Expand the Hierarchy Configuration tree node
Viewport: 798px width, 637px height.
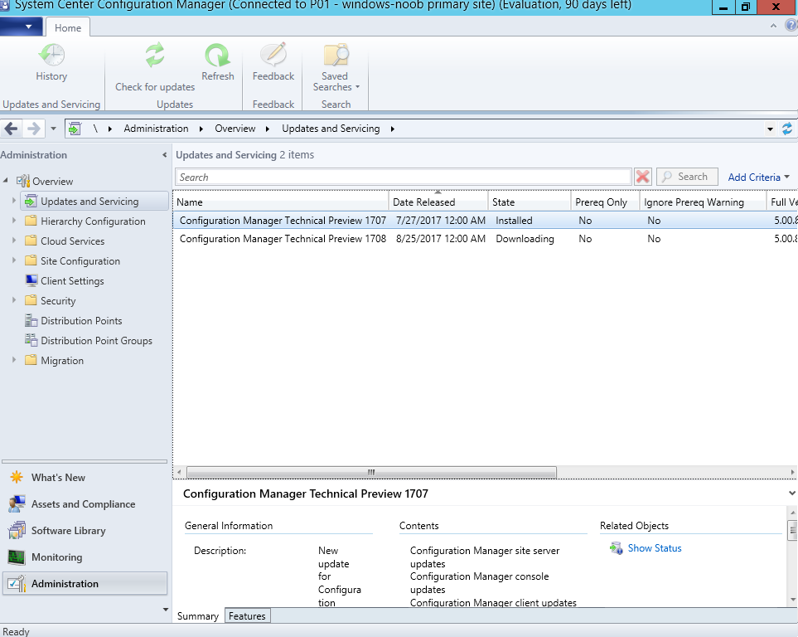14,221
